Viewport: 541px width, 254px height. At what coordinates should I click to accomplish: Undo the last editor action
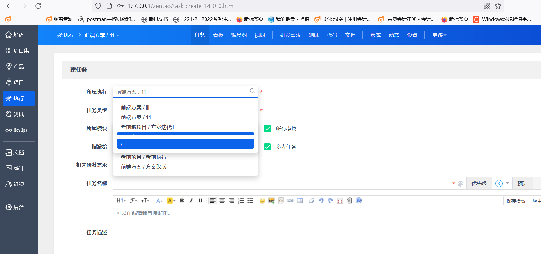[x=321, y=201]
